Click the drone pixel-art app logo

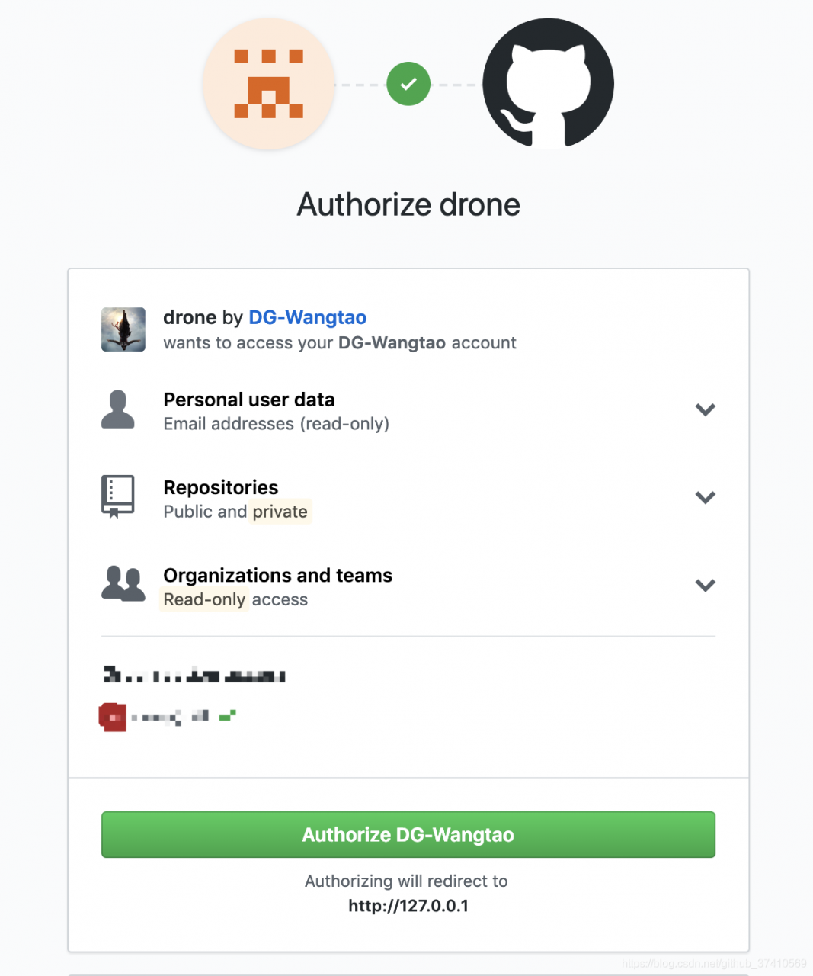pos(269,84)
